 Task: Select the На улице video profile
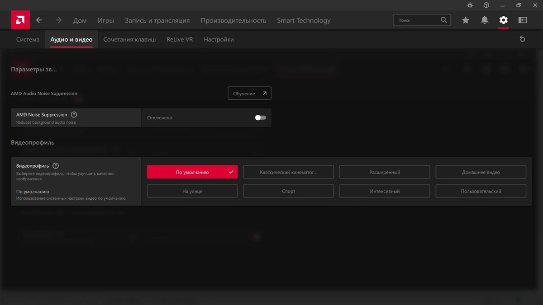192,191
